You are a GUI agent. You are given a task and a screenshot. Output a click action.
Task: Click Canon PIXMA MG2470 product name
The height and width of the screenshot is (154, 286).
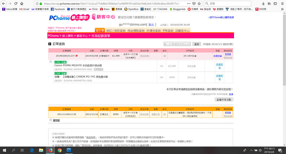pyautogui.click(x=78, y=65)
